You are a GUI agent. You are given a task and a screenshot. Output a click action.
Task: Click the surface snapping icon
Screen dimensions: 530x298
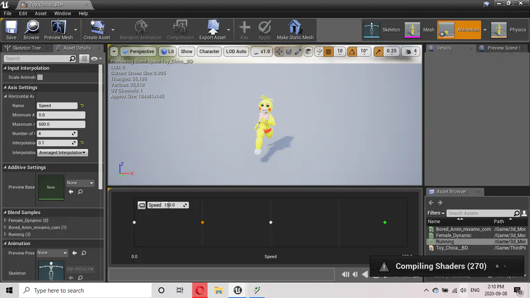coord(319,51)
